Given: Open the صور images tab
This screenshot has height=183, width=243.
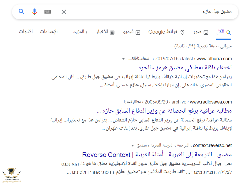Looking at the screenshot, I should pyautogui.click(x=201, y=32).
